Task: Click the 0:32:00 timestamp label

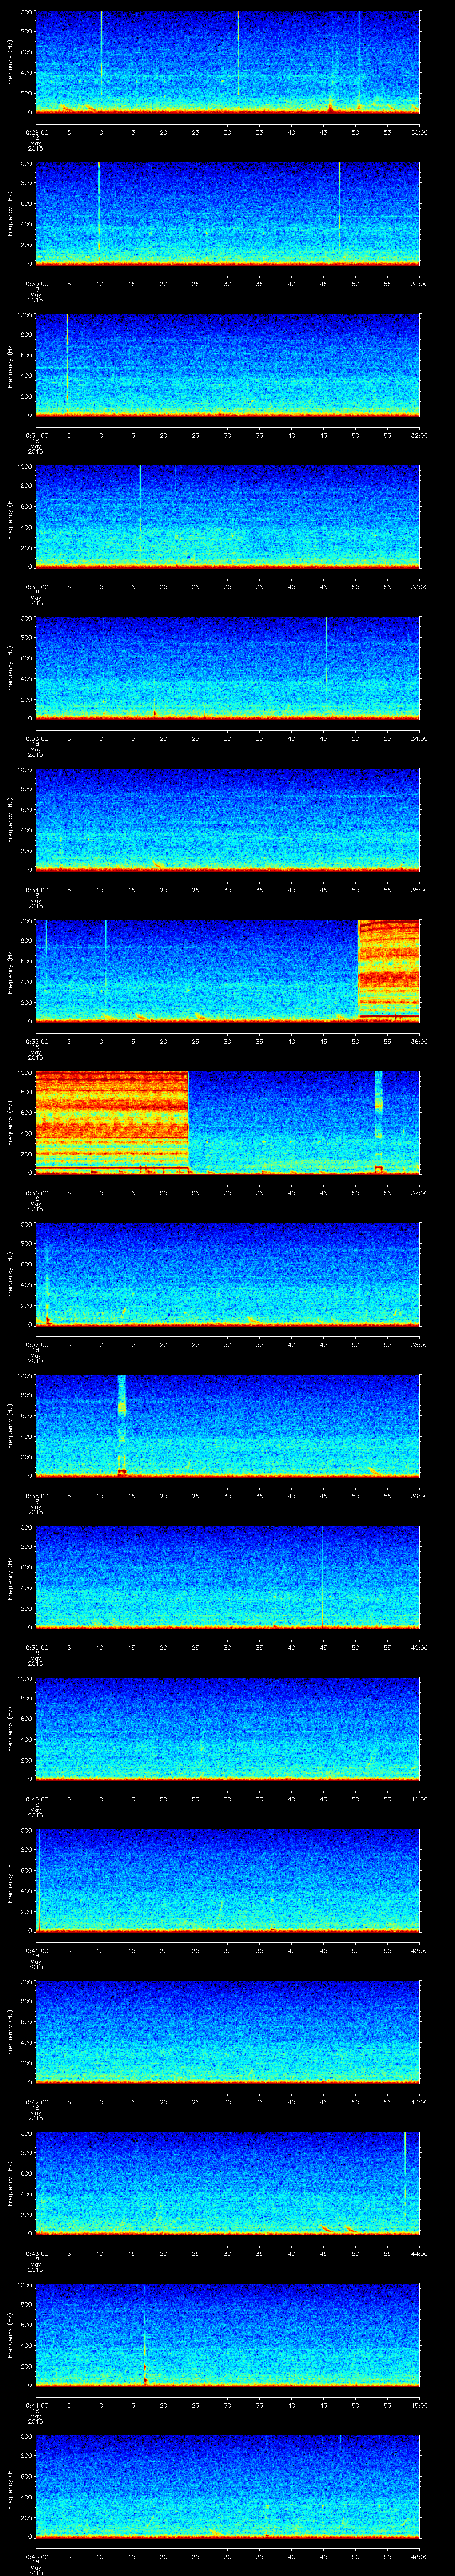Action: click(36, 587)
